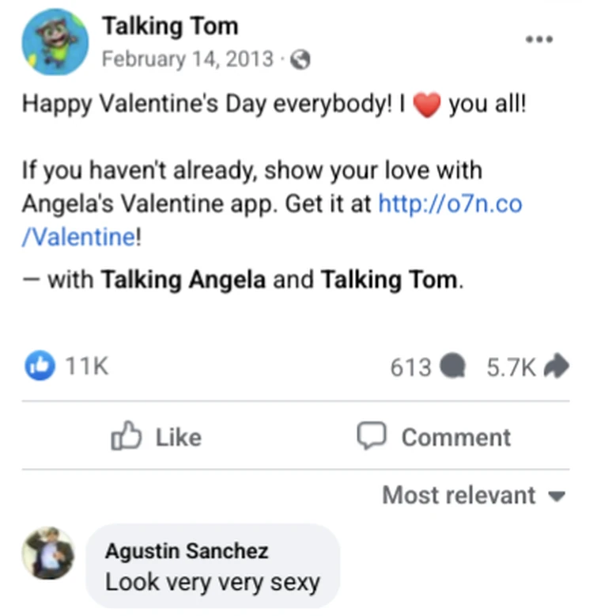The image size is (597, 616).
Task: Click the red heart emoji
Action: point(427,105)
